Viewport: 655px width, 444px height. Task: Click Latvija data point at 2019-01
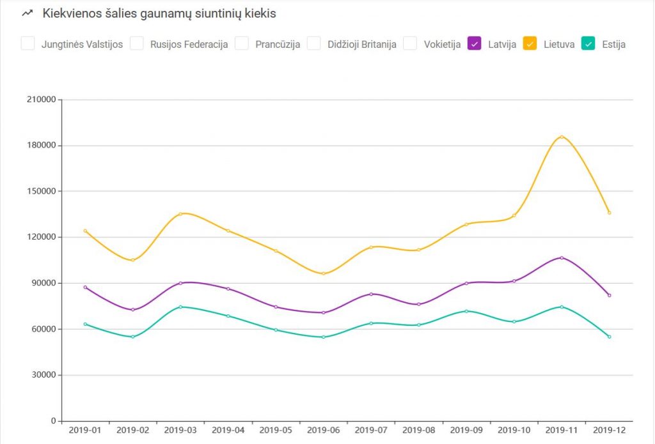(85, 287)
